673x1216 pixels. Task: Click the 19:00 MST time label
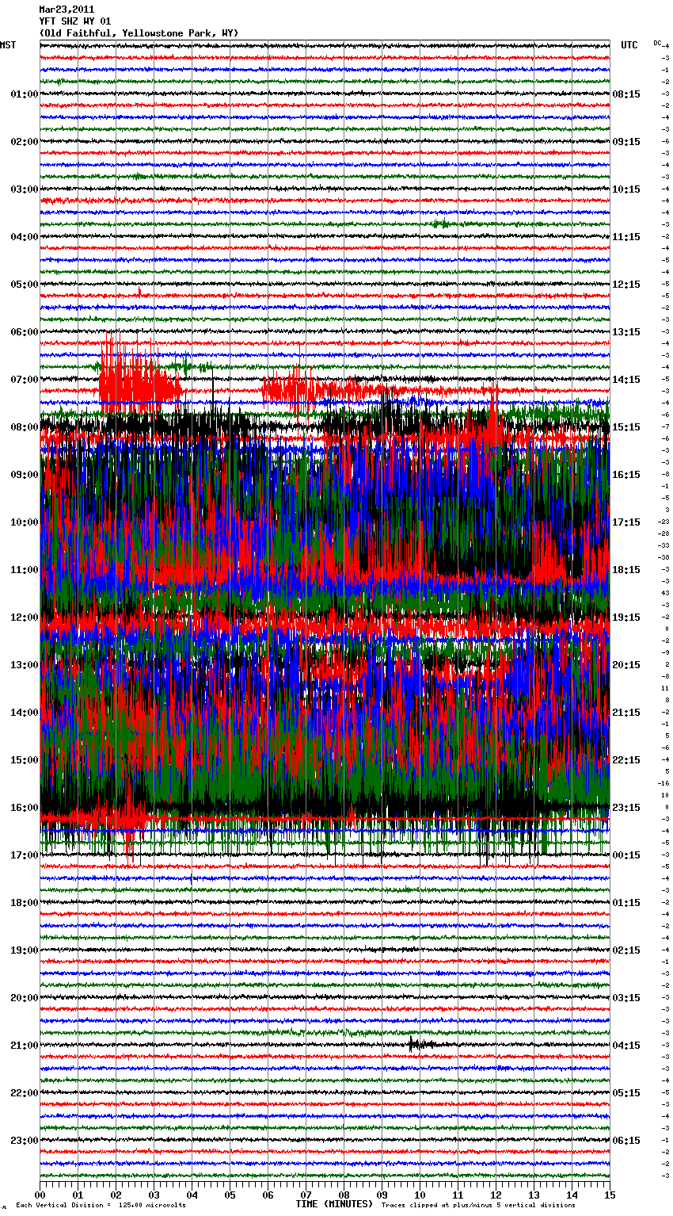pyautogui.click(x=25, y=950)
